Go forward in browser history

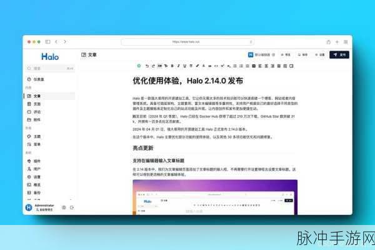click(x=65, y=42)
